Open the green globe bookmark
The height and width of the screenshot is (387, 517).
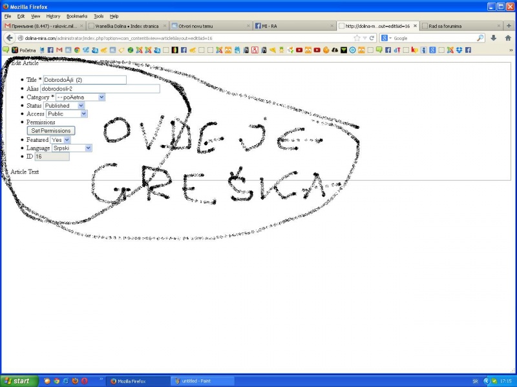click(131, 50)
